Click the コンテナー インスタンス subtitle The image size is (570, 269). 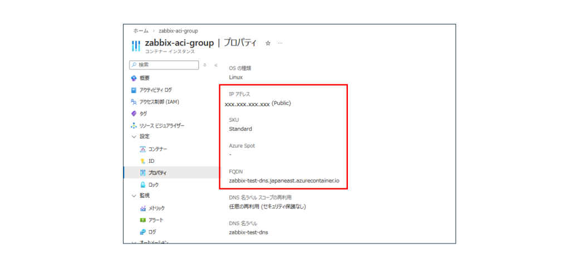(x=170, y=52)
